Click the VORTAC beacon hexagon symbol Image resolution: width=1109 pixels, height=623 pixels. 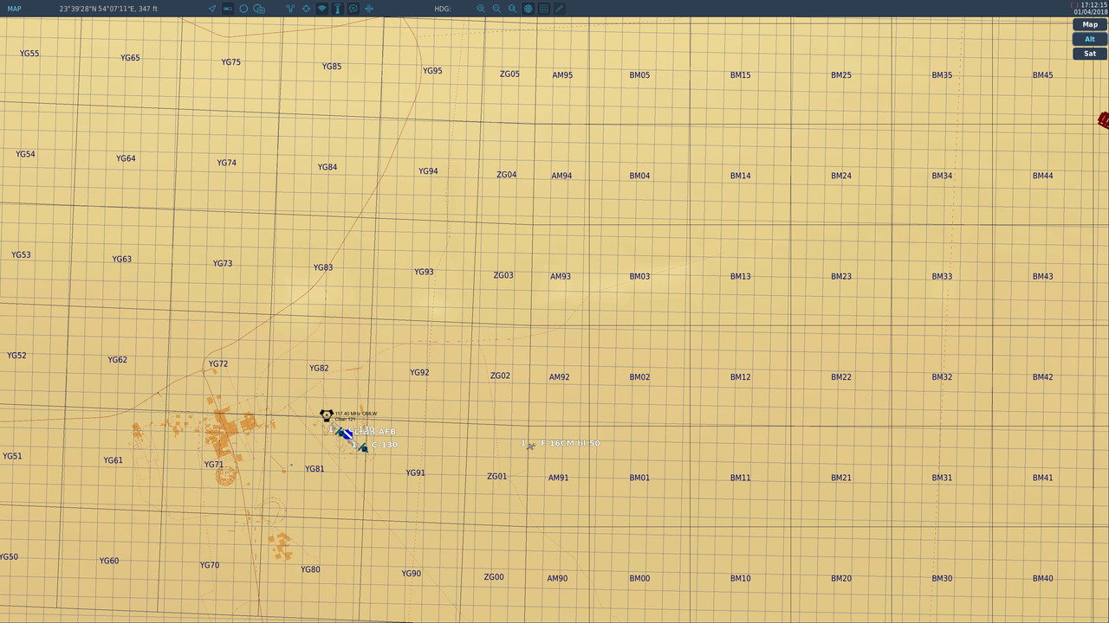click(x=327, y=416)
